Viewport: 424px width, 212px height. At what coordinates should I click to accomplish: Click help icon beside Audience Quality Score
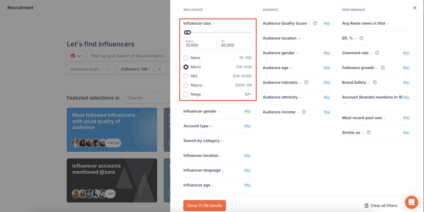pyautogui.click(x=315, y=23)
